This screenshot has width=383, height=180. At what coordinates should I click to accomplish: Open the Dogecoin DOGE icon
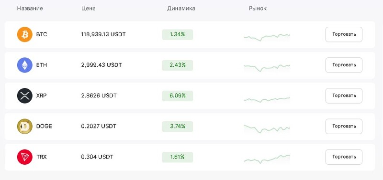[x=25, y=127]
